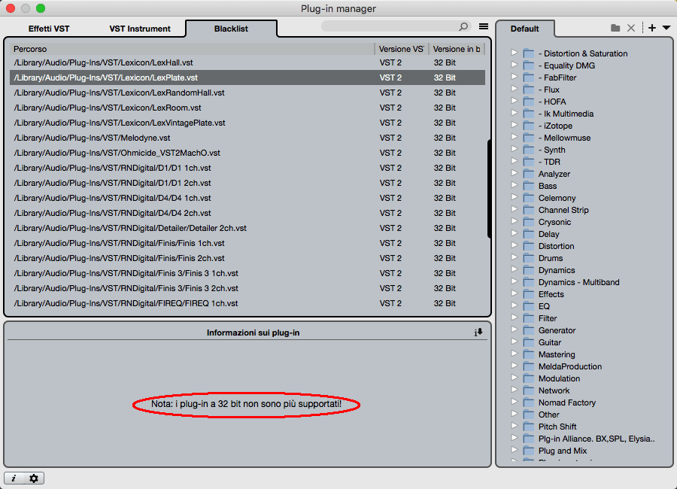Click the new folder icon in the Default panel
The width and height of the screenshot is (677, 489).
click(615, 28)
